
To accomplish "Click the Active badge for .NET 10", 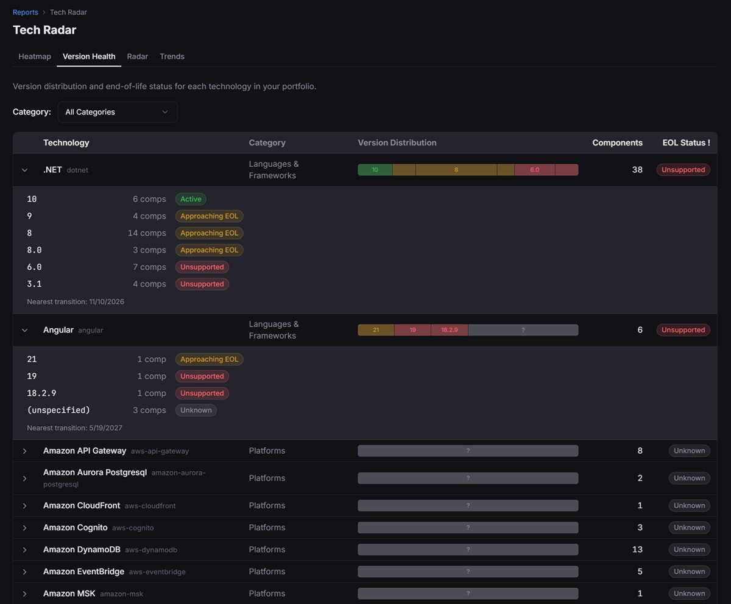I will [191, 199].
